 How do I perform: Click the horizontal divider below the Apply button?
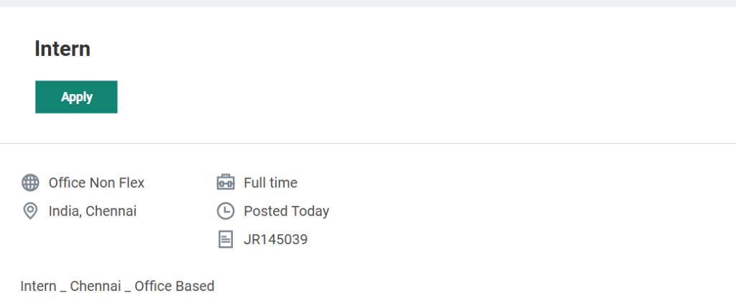368,143
